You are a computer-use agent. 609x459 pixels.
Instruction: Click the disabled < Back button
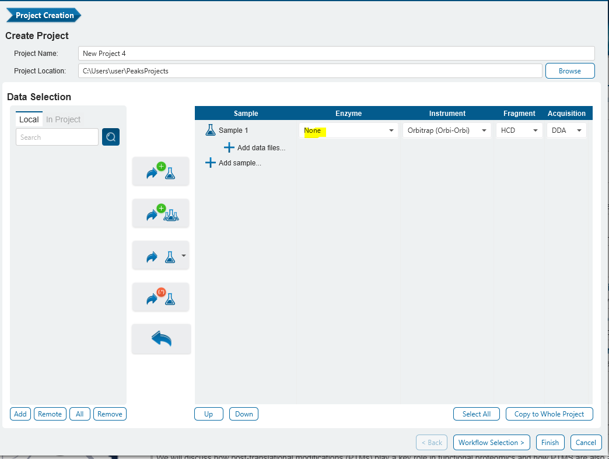point(432,442)
